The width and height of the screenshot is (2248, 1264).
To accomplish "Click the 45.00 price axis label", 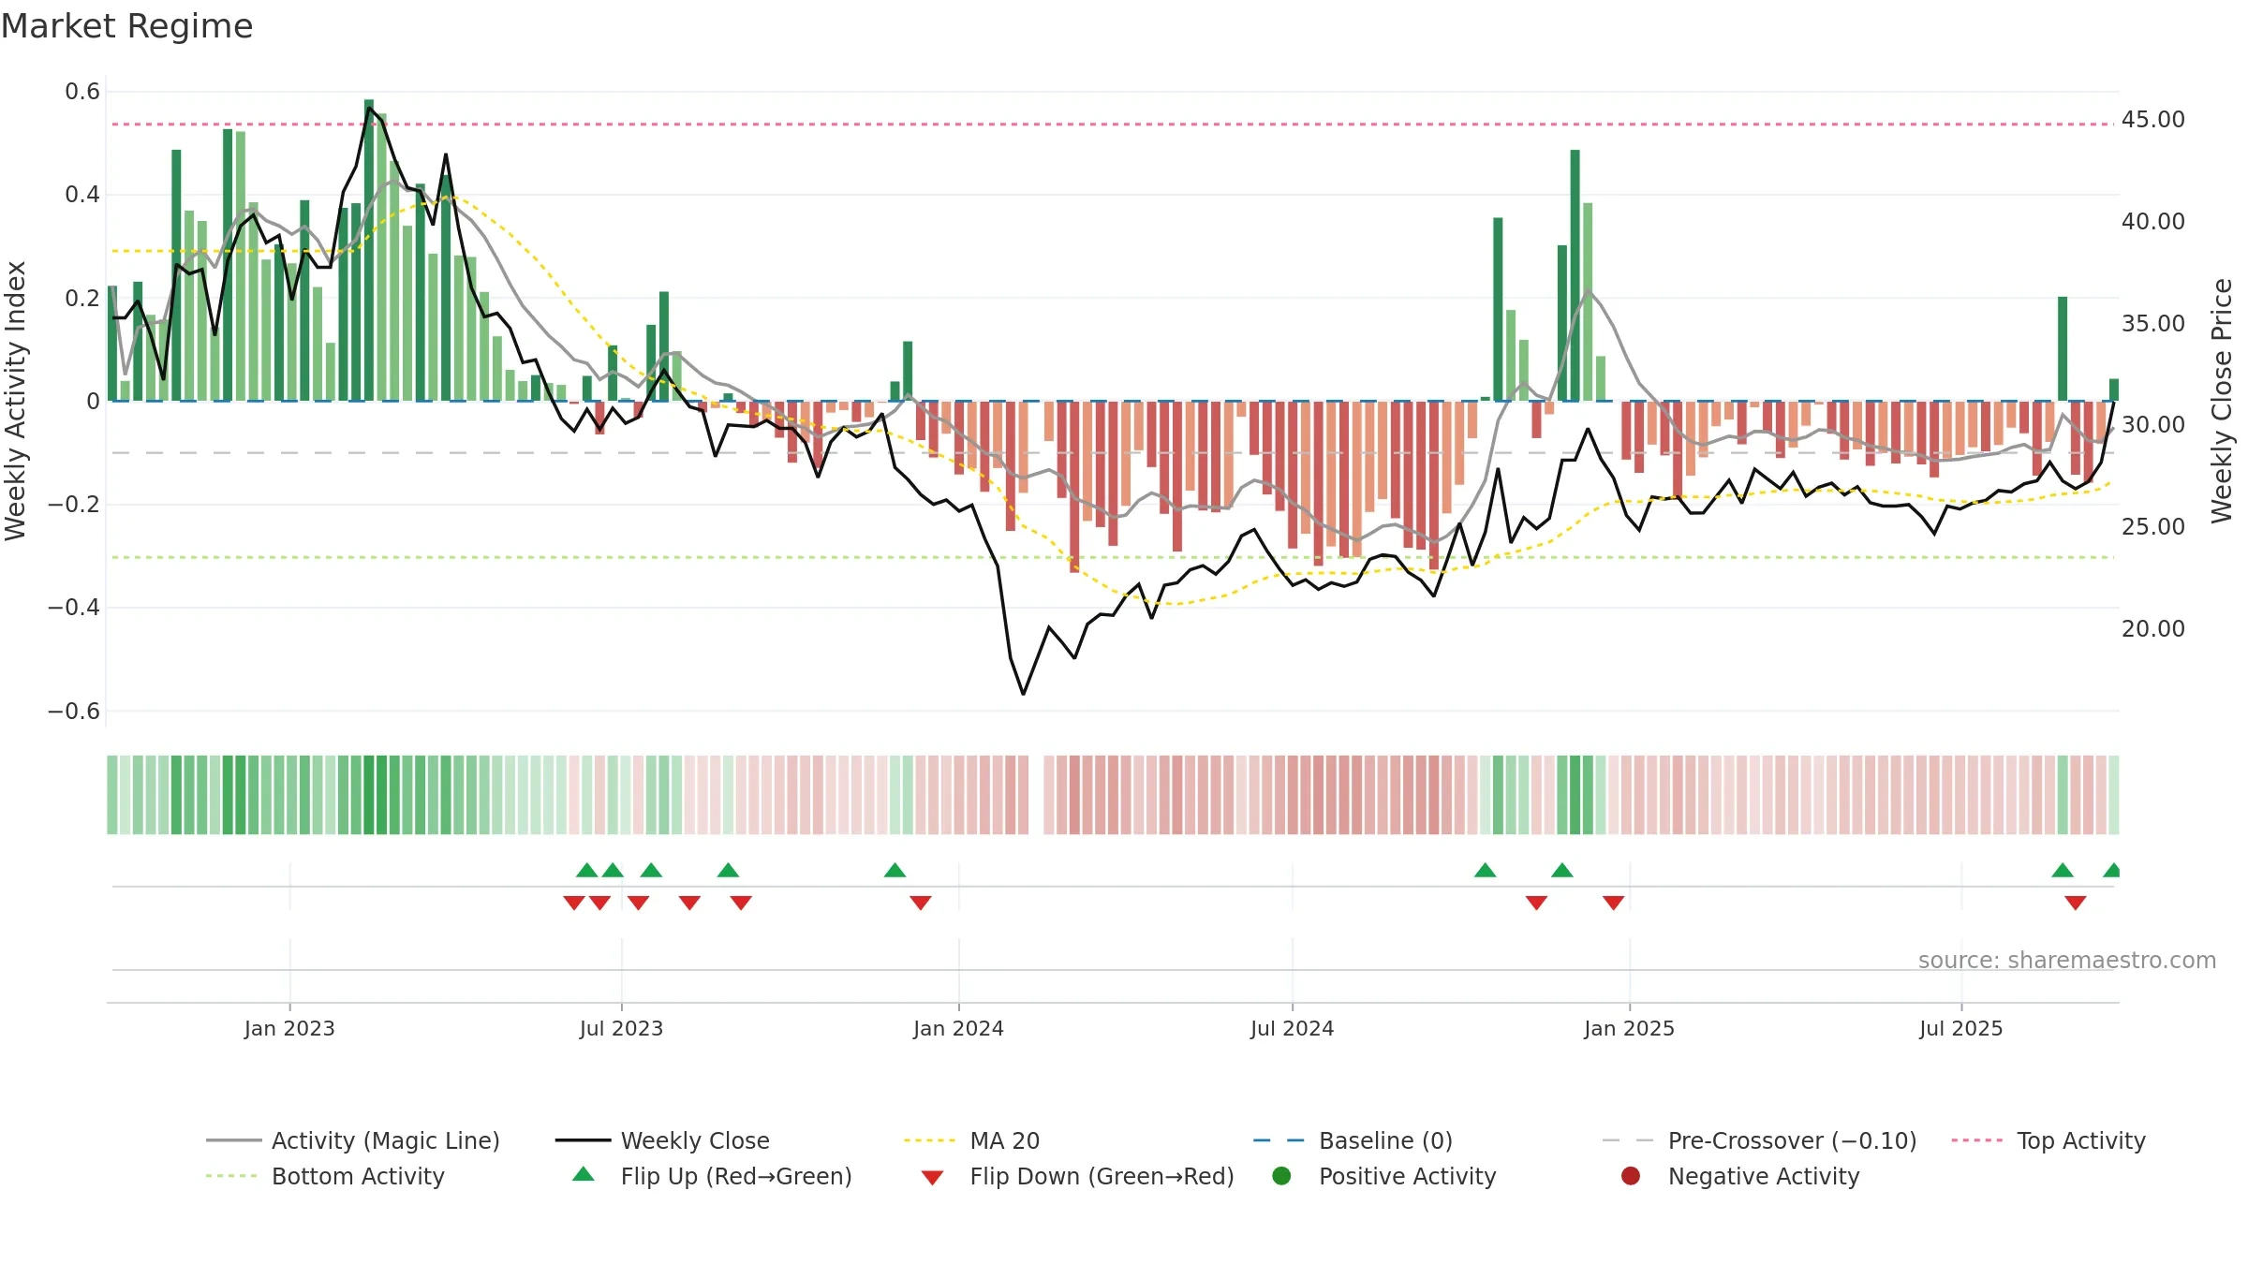I will [x=2152, y=120].
